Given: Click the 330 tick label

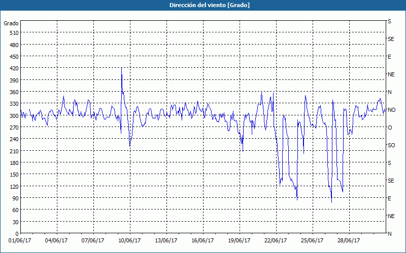Looking at the screenshot, I should coord(14,104).
